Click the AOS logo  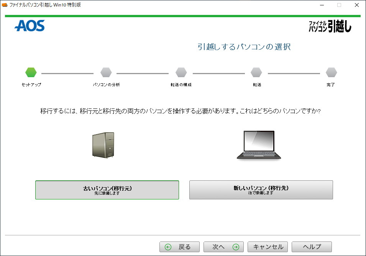point(30,26)
